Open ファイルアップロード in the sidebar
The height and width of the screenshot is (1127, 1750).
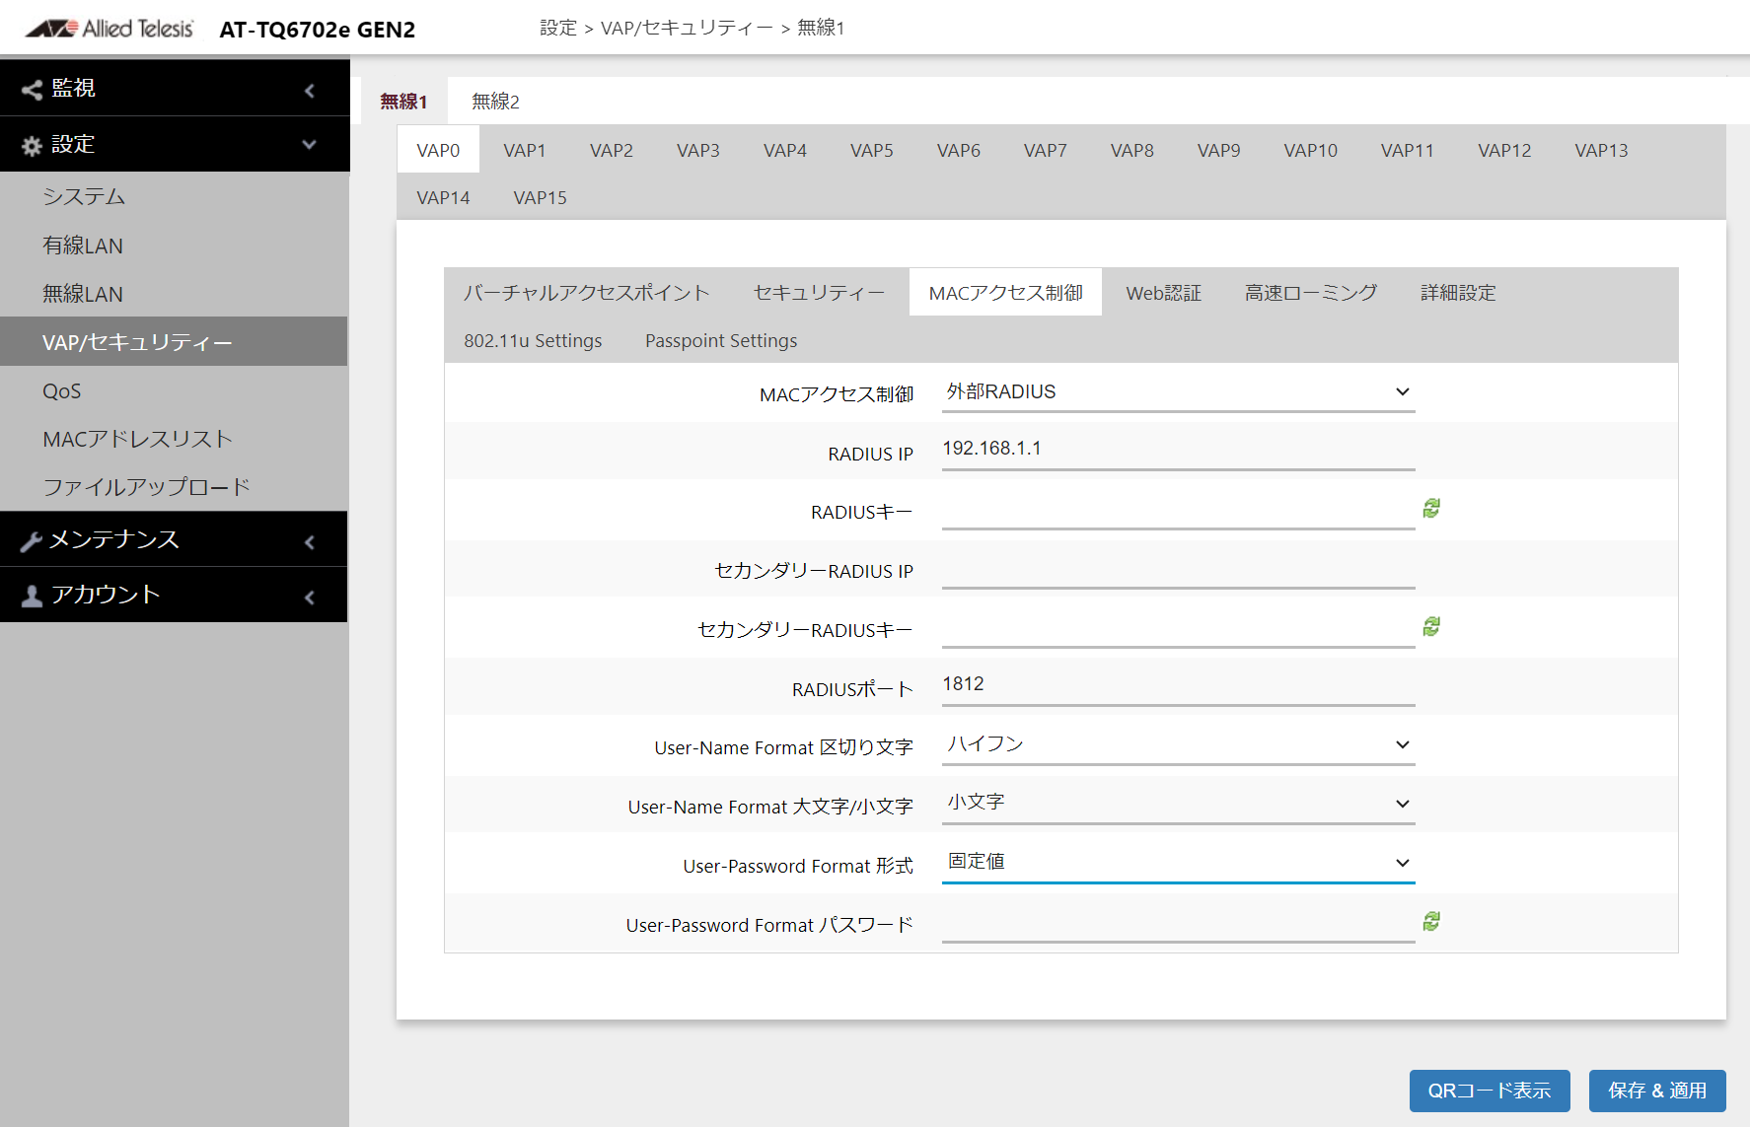coord(174,487)
